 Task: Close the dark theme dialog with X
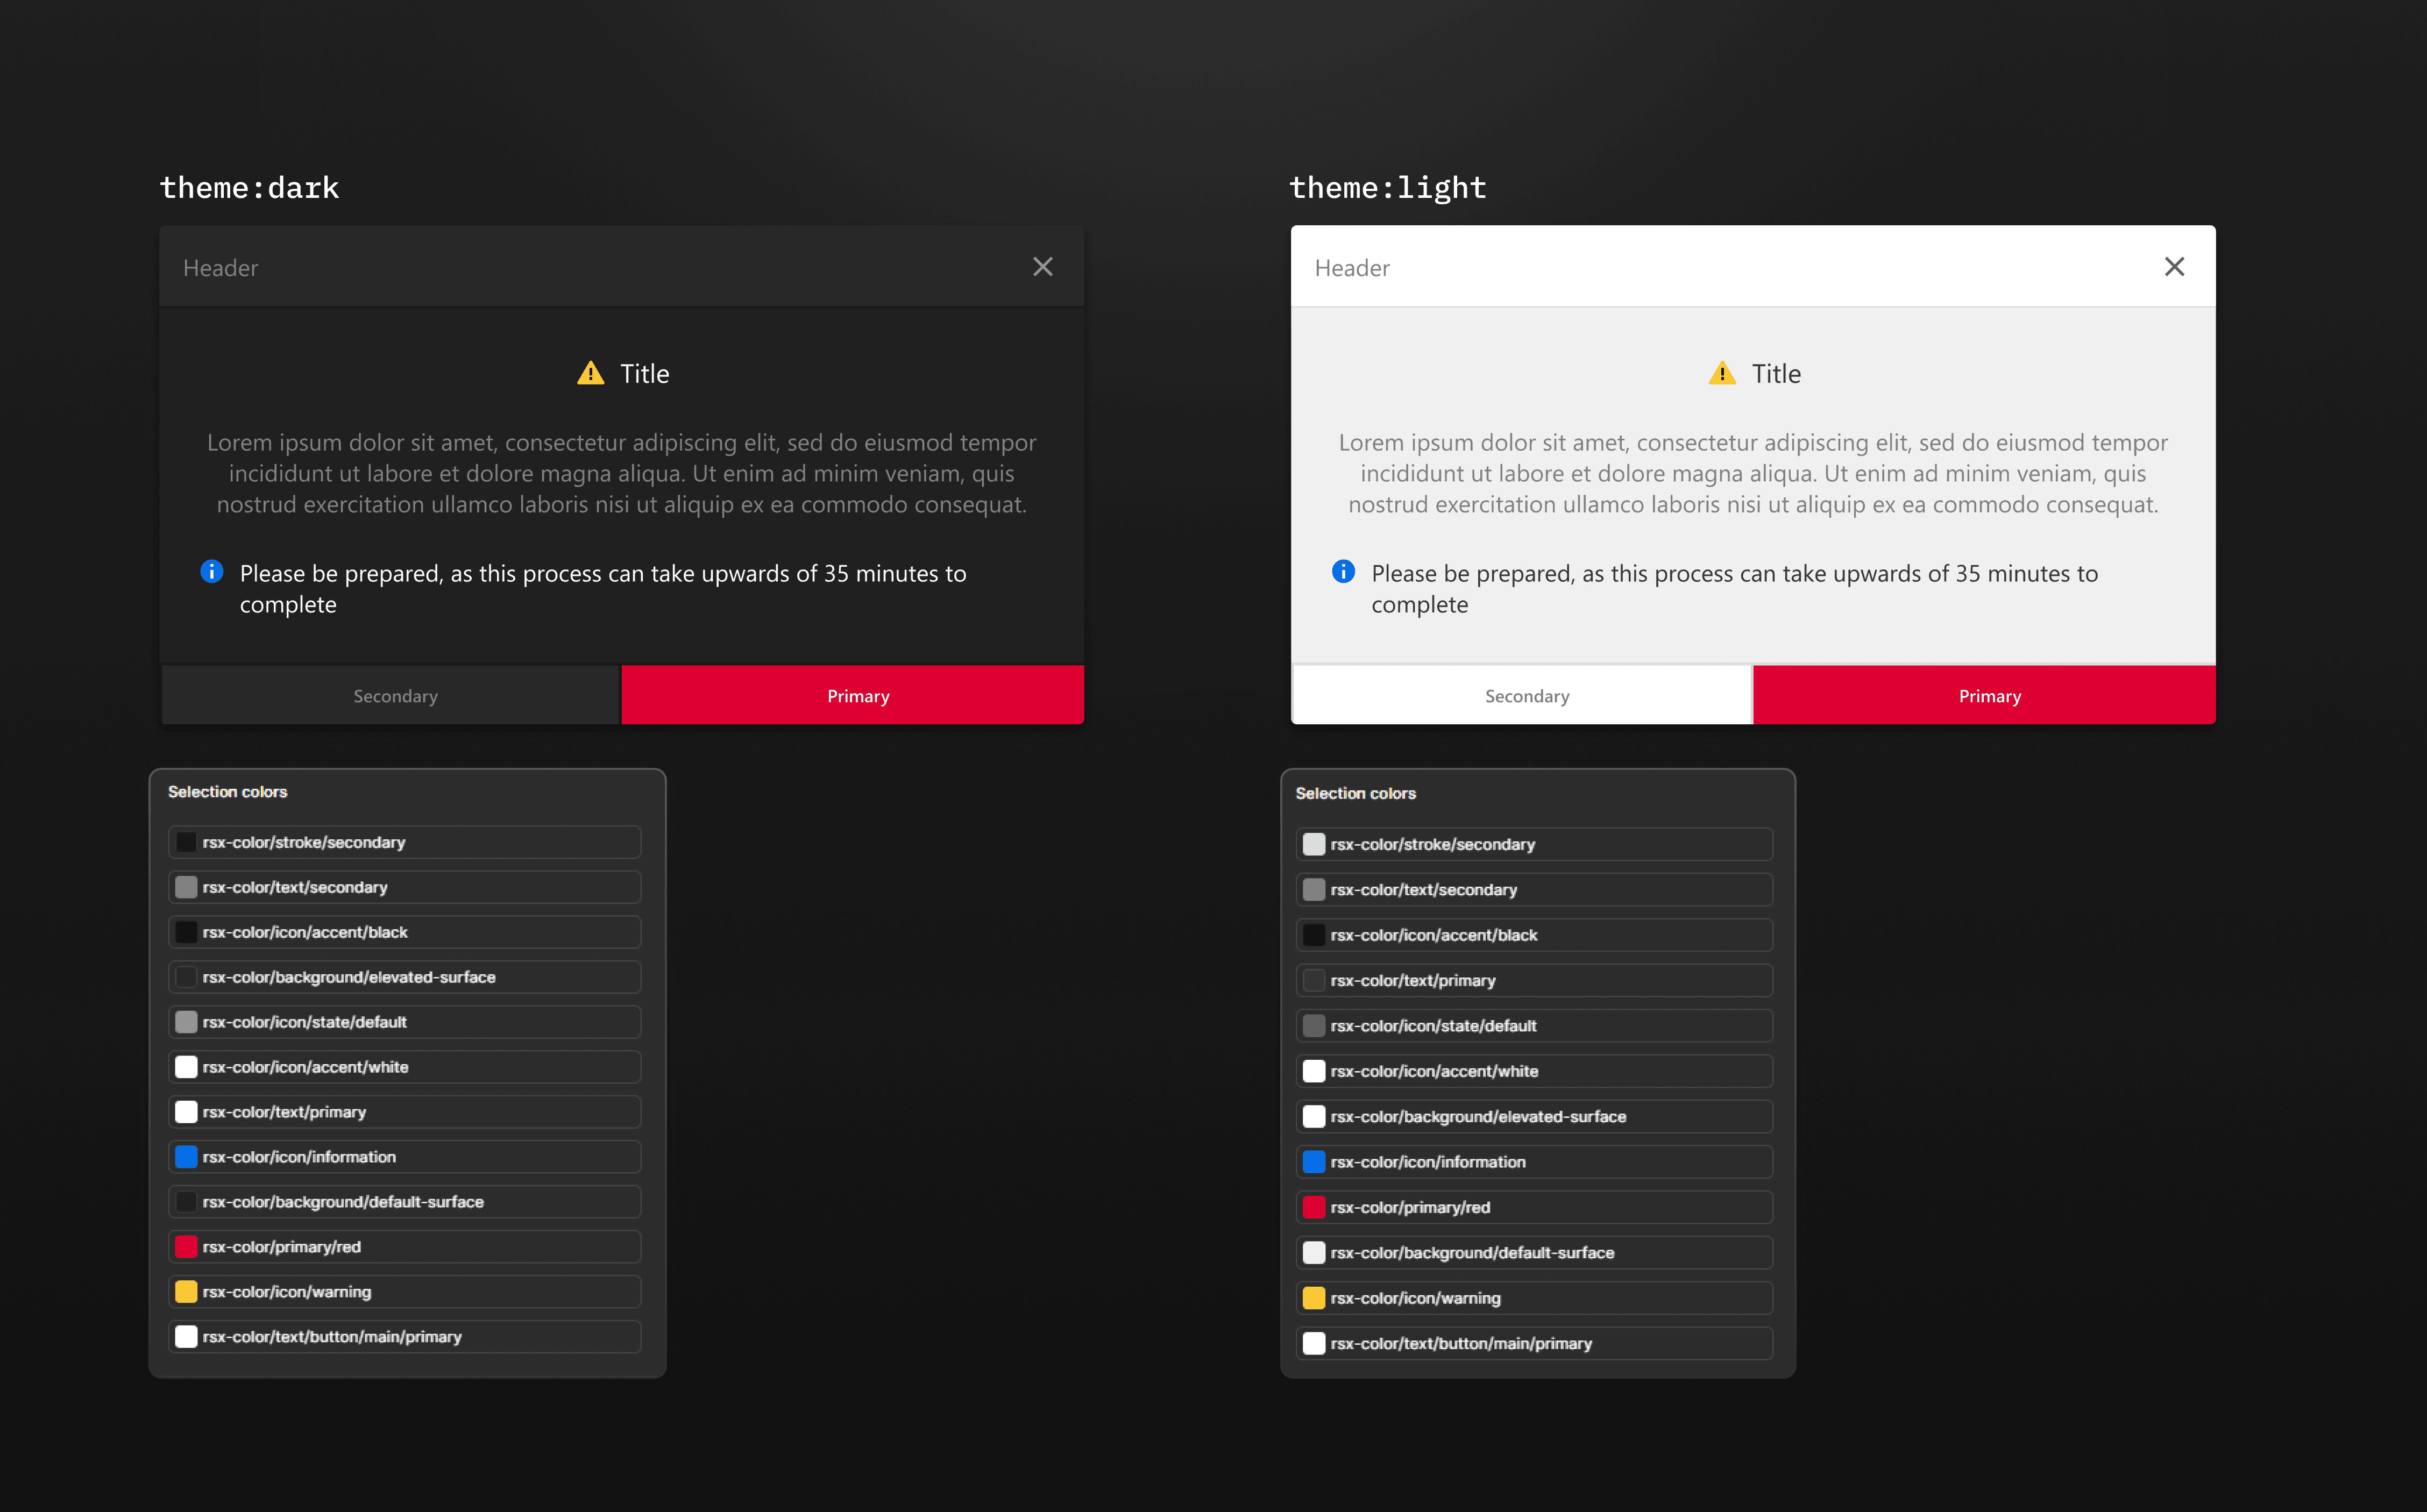(x=1042, y=267)
